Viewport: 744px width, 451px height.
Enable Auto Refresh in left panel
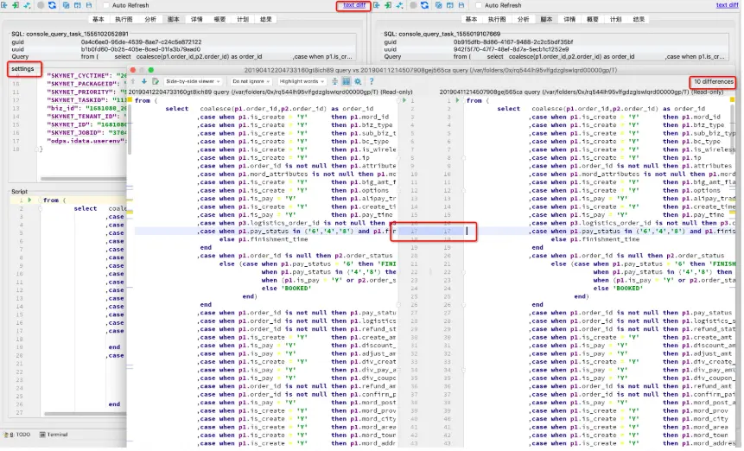(105, 5)
